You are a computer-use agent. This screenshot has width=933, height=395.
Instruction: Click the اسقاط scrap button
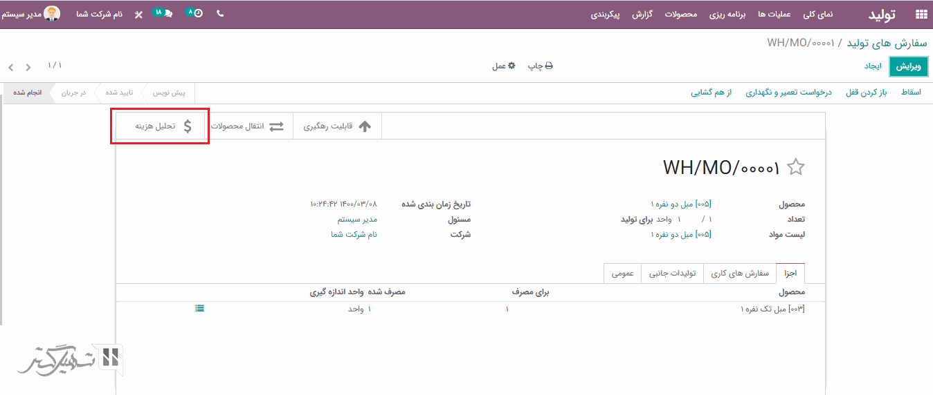(x=909, y=93)
